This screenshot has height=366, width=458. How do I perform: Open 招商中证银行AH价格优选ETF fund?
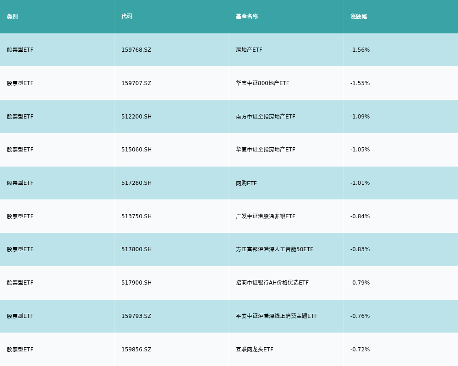(272, 283)
